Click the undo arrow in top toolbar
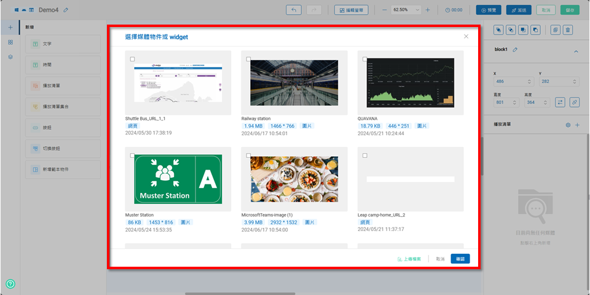The image size is (590, 295). (x=294, y=10)
